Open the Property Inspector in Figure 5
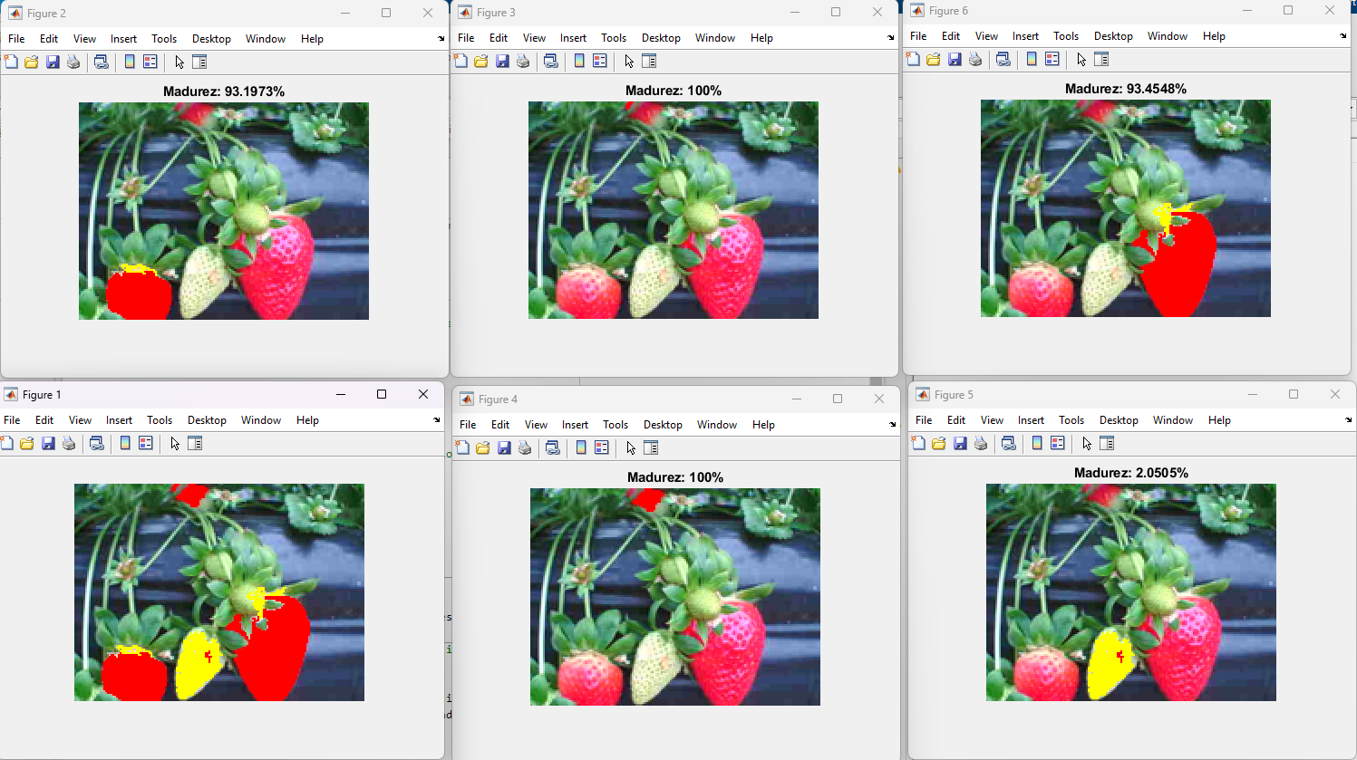1357x760 pixels. (x=1107, y=443)
